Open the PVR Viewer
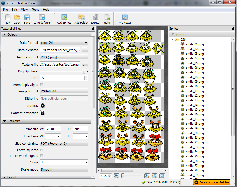The height and width of the screenshot is (187, 237). 124,18
